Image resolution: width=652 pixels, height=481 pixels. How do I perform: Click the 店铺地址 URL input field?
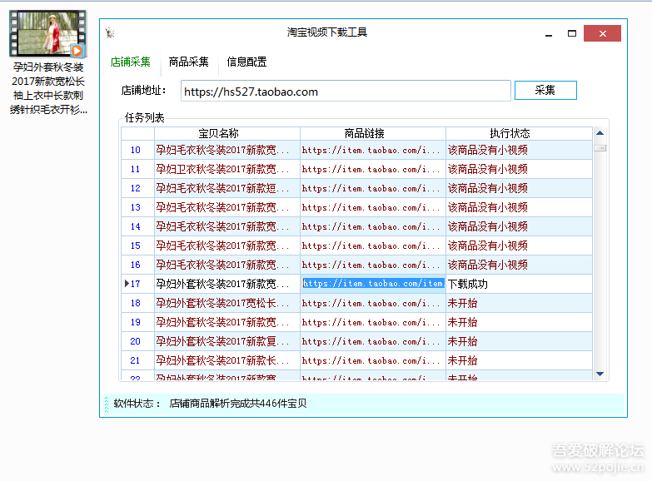(346, 91)
